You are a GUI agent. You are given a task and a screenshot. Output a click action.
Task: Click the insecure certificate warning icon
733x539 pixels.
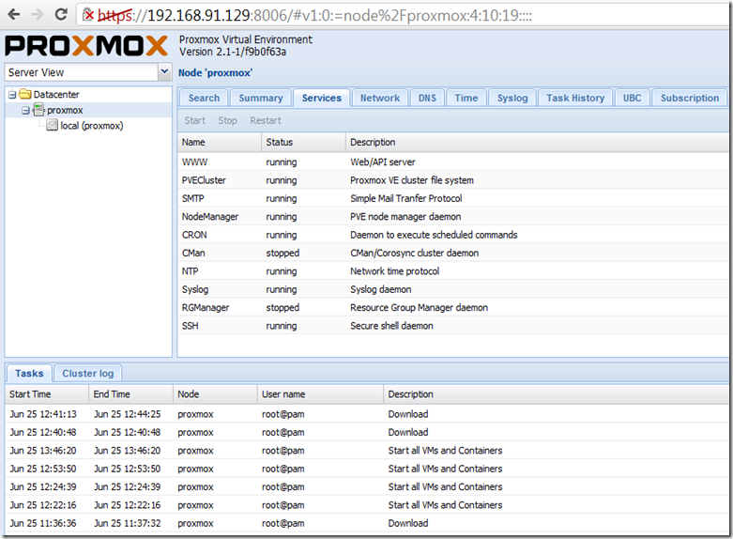point(88,15)
